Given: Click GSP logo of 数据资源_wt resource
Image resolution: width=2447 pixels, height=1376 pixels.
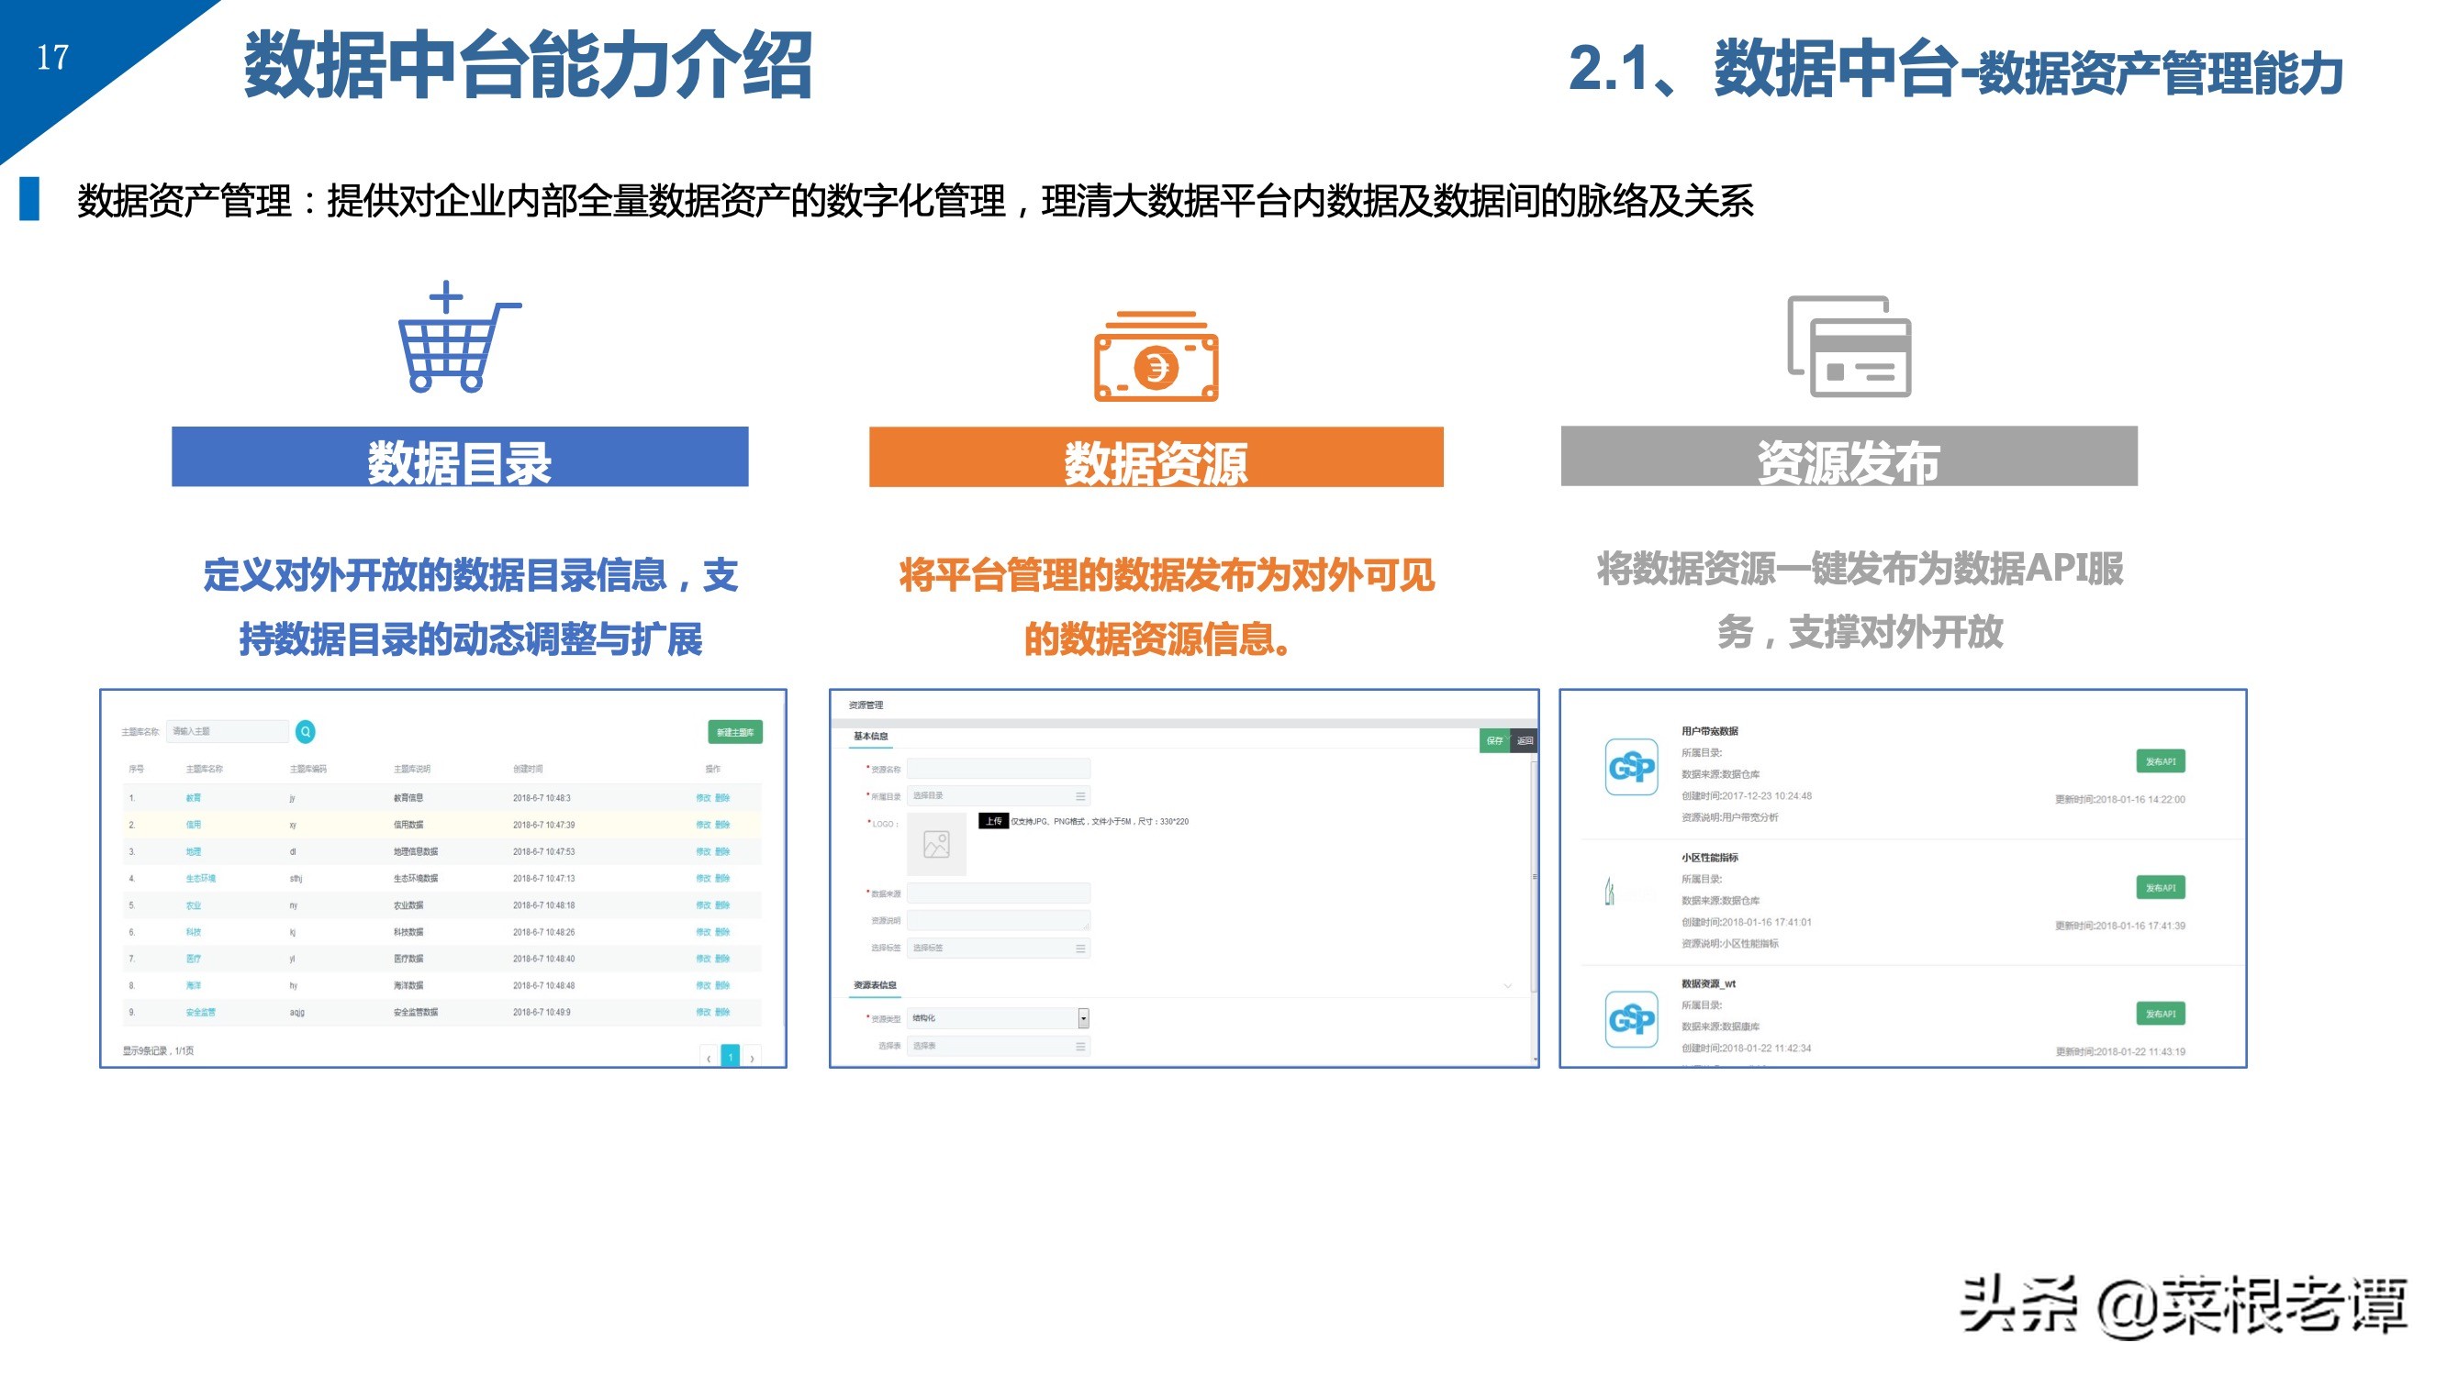Looking at the screenshot, I should [1631, 1019].
